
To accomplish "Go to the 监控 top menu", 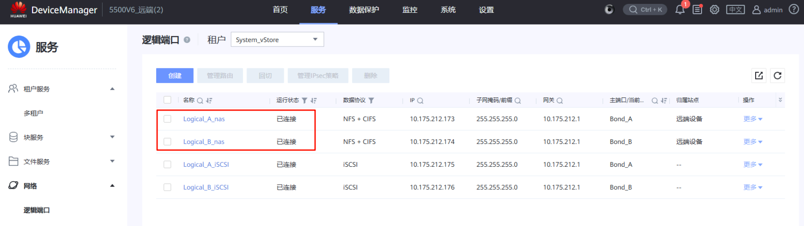I will (x=410, y=10).
